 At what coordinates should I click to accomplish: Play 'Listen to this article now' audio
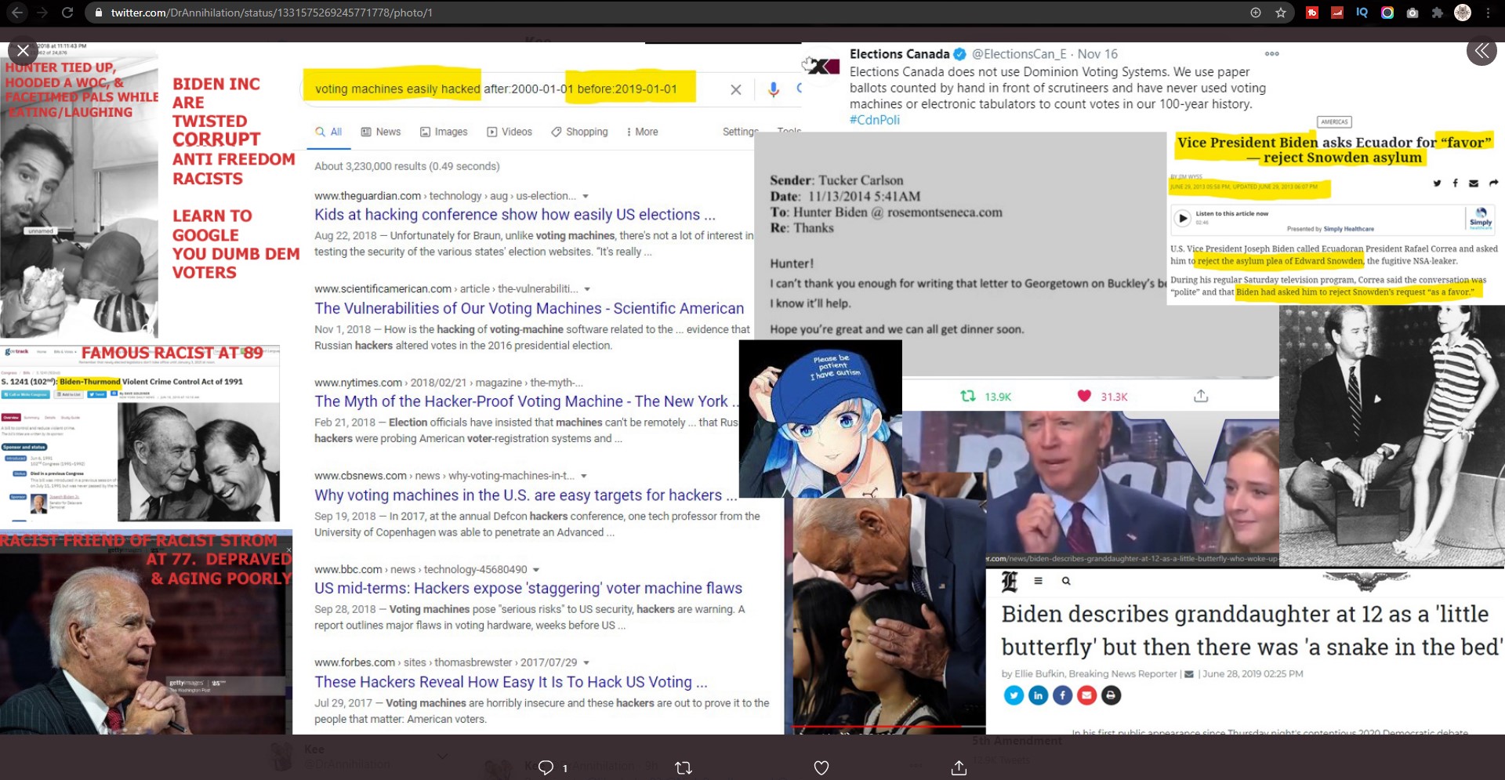1182,218
